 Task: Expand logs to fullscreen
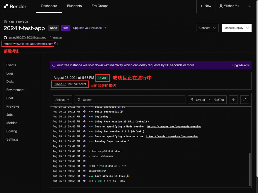(x=244, y=100)
